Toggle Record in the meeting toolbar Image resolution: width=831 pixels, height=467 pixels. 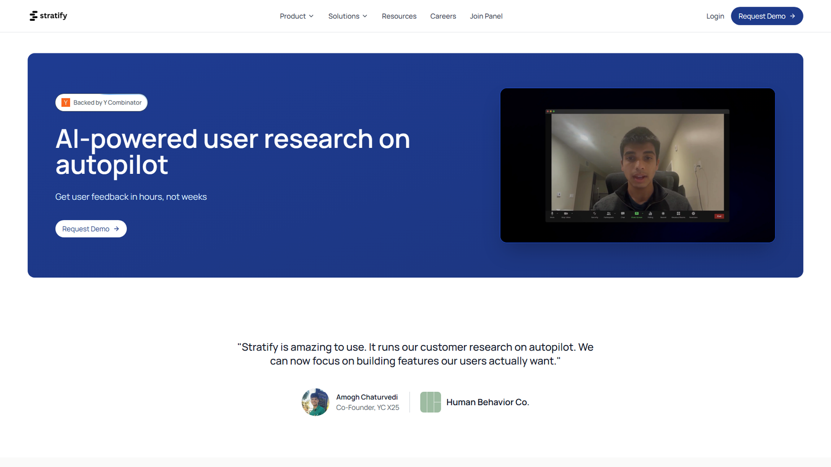click(x=663, y=213)
